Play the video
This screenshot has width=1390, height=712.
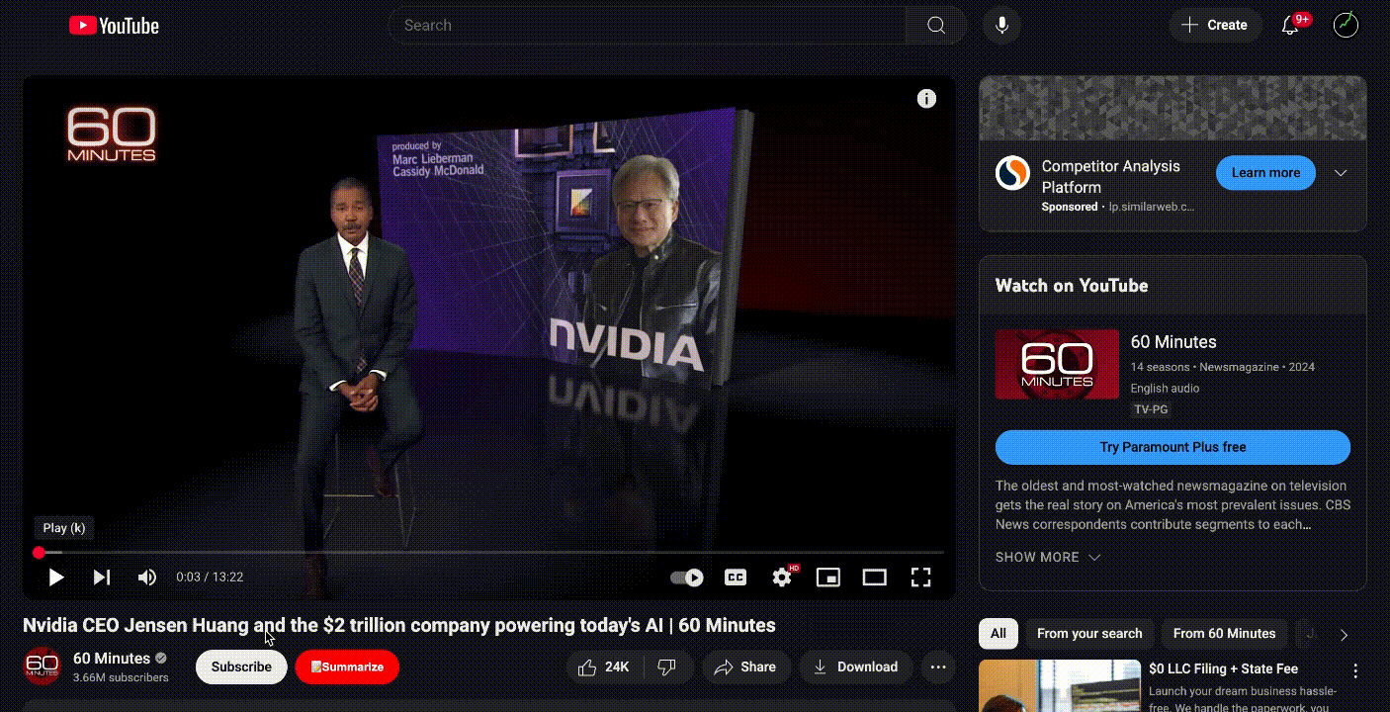click(55, 577)
